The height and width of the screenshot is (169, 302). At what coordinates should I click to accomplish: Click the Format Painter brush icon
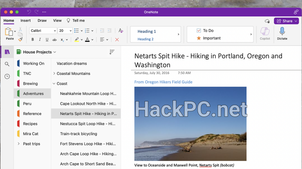pyautogui.click(x=20, y=39)
